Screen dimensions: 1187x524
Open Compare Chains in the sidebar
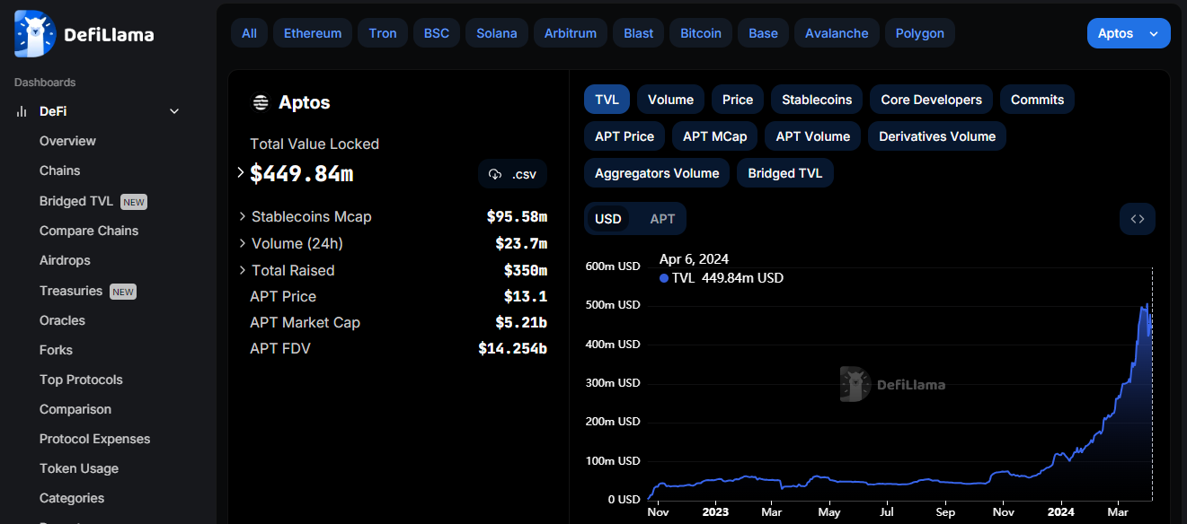coord(89,231)
